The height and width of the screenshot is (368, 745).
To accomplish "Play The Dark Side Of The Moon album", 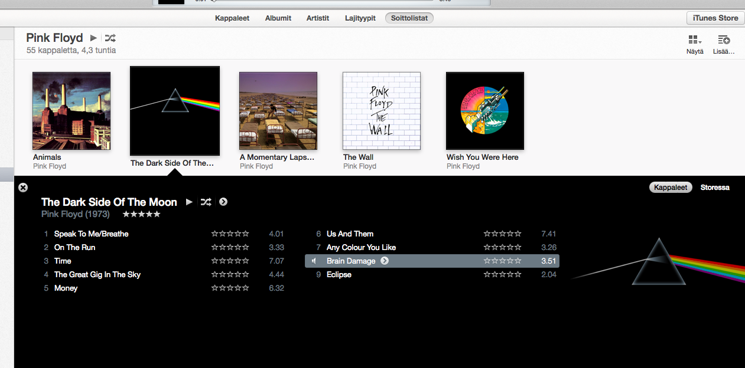I will [189, 202].
